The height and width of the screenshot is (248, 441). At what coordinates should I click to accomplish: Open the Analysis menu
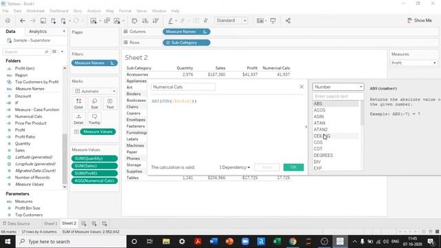point(94,11)
